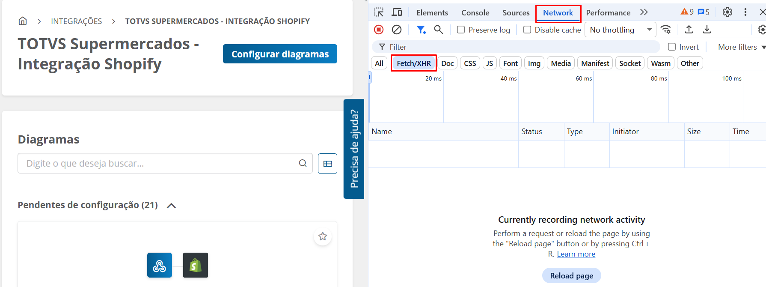Open network search magnifier in DevTools
Screen dimensions: 766x287
click(438, 30)
